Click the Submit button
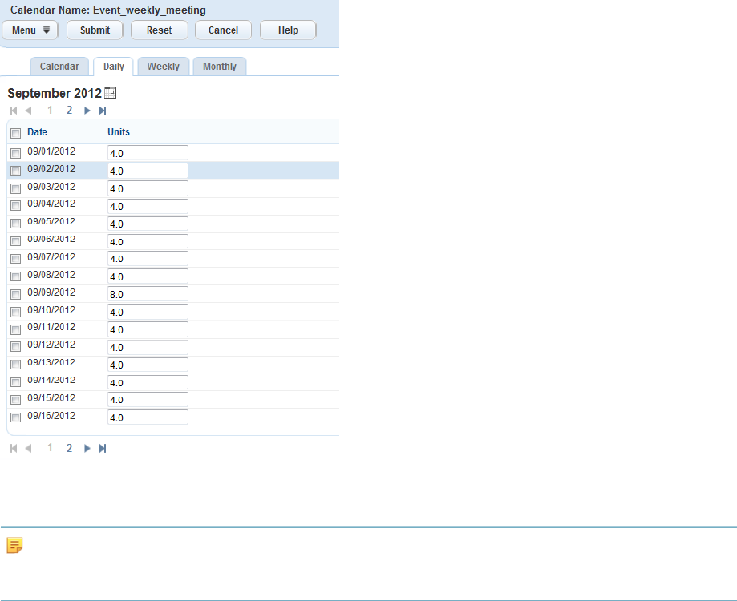 click(x=95, y=30)
